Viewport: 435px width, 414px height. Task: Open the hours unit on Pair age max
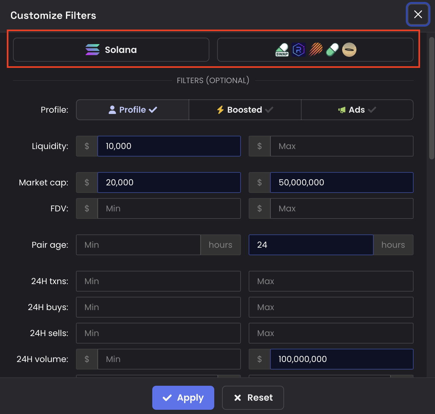pos(393,245)
